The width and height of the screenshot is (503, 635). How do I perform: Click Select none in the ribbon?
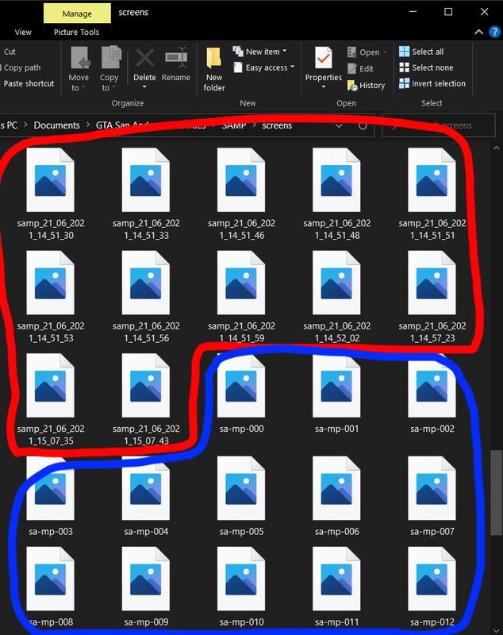pos(426,67)
